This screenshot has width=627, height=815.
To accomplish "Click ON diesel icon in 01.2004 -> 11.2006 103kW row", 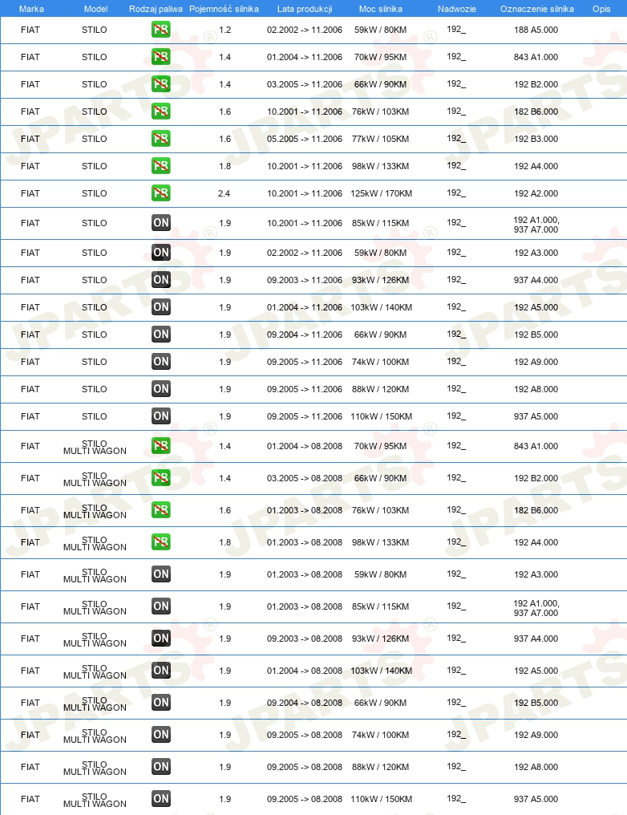I will (161, 307).
